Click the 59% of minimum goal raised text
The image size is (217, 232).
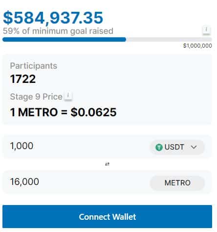coord(58,31)
